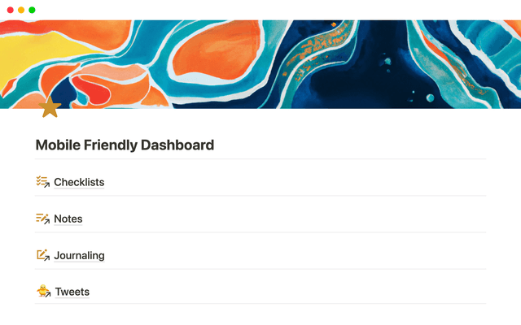Minimize the window with the yellow button
Screen dimensions: 521x325
pos(21,10)
